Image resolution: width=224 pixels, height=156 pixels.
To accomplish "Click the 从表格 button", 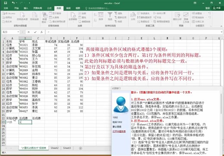I will tap(54, 17).
